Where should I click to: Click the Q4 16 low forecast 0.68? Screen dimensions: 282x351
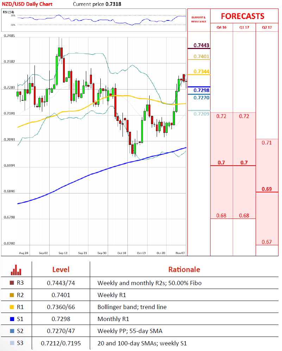point(221,216)
